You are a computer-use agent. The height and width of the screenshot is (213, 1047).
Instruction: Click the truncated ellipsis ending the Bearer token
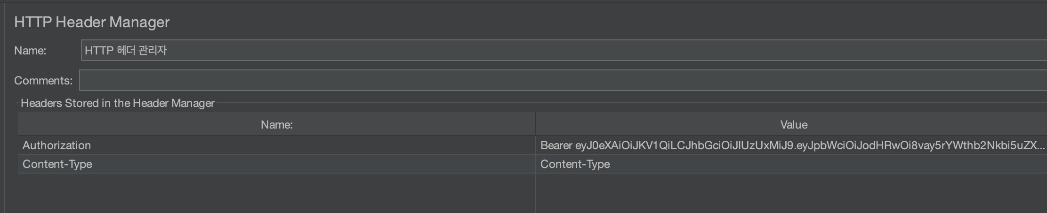[x=1040, y=146]
